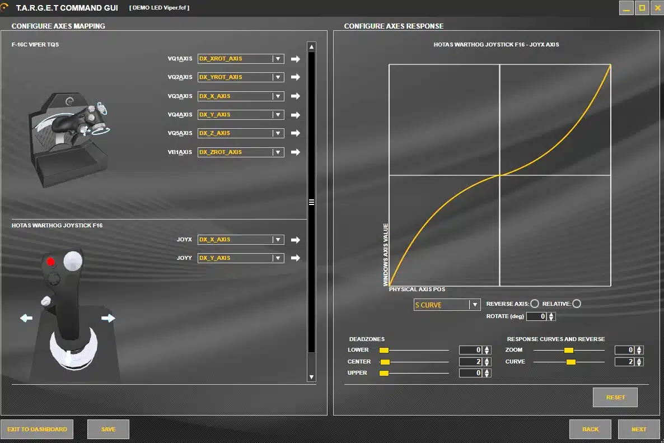Click the BACK button
This screenshot has height=443, width=664.
pyautogui.click(x=590, y=430)
